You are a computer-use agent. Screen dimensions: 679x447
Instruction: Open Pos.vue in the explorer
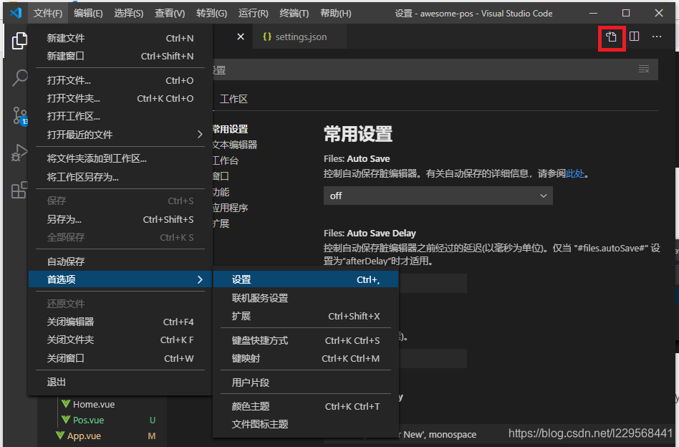pyautogui.click(x=88, y=420)
